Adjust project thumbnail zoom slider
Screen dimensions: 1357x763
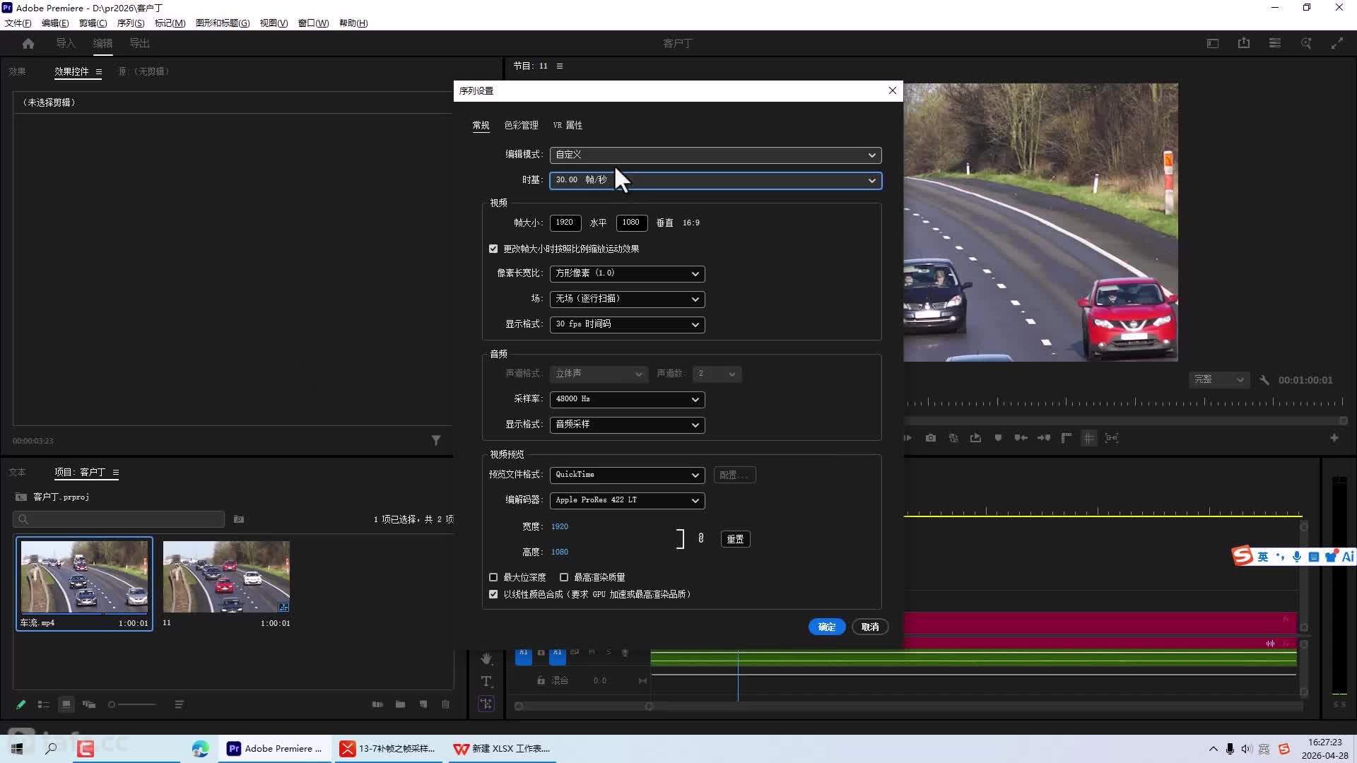132,704
